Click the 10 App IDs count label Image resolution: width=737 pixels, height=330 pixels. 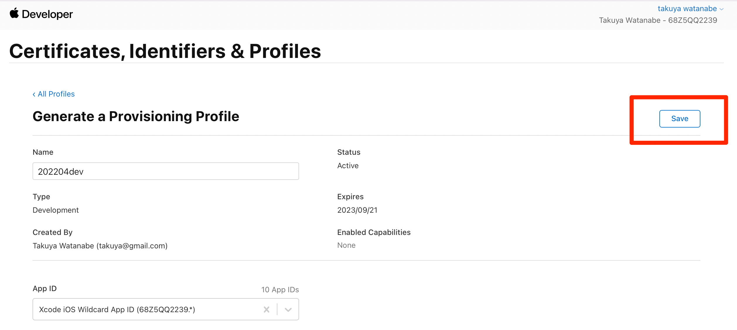point(280,290)
